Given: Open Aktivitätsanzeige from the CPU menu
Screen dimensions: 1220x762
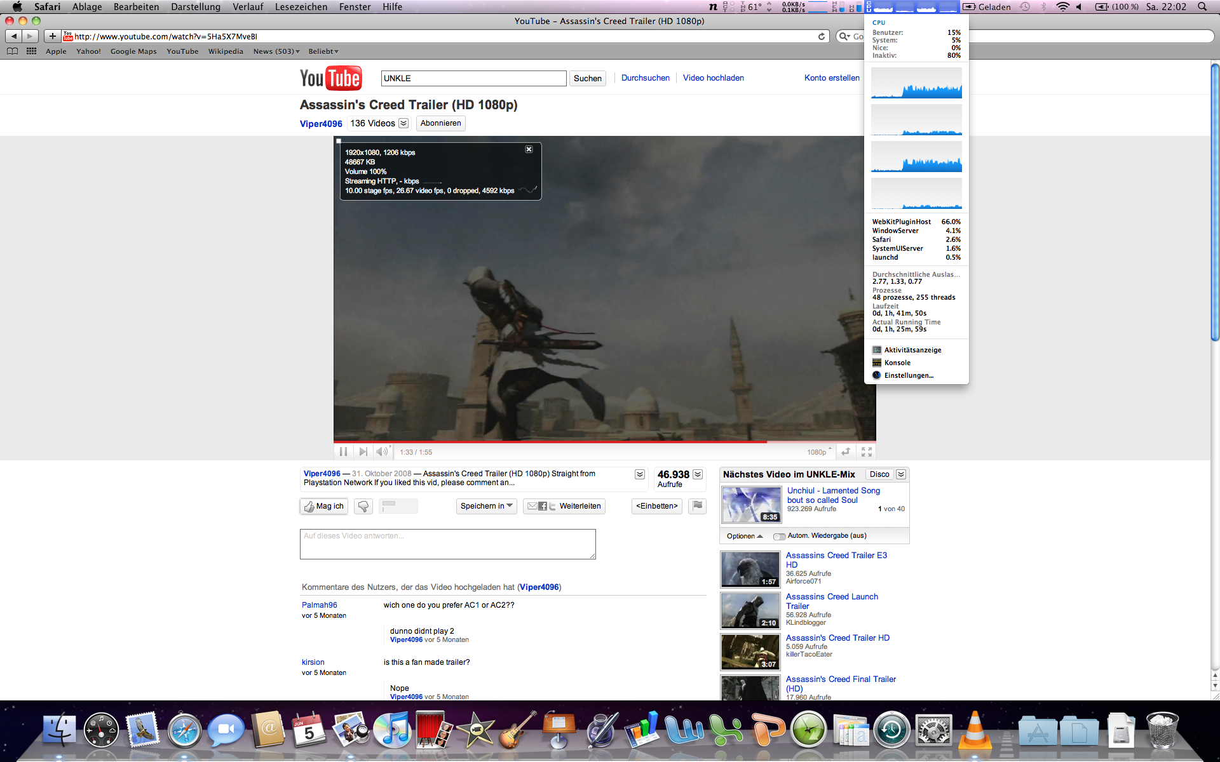Looking at the screenshot, I should (912, 350).
